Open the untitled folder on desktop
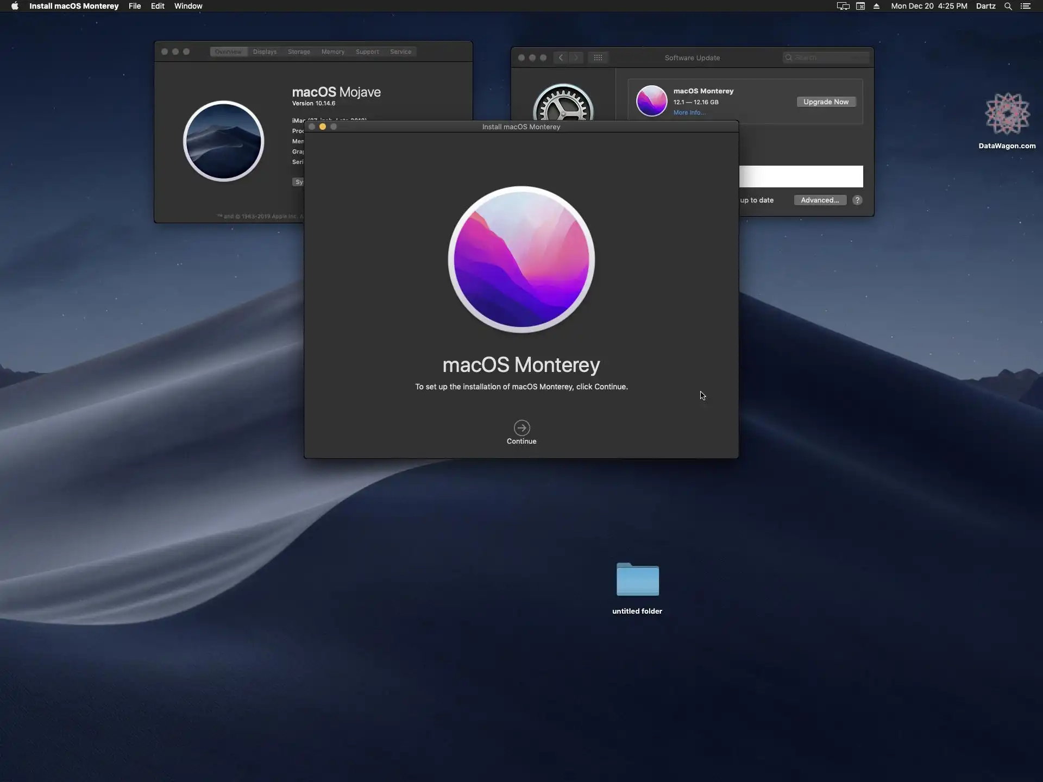Screen dimensions: 1043x782 point(637,579)
